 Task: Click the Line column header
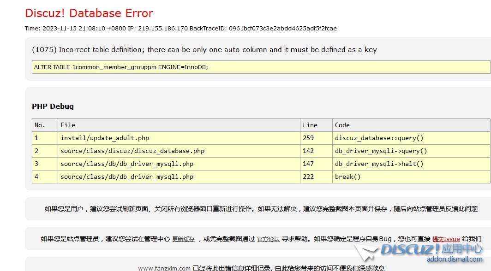pos(316,125)
